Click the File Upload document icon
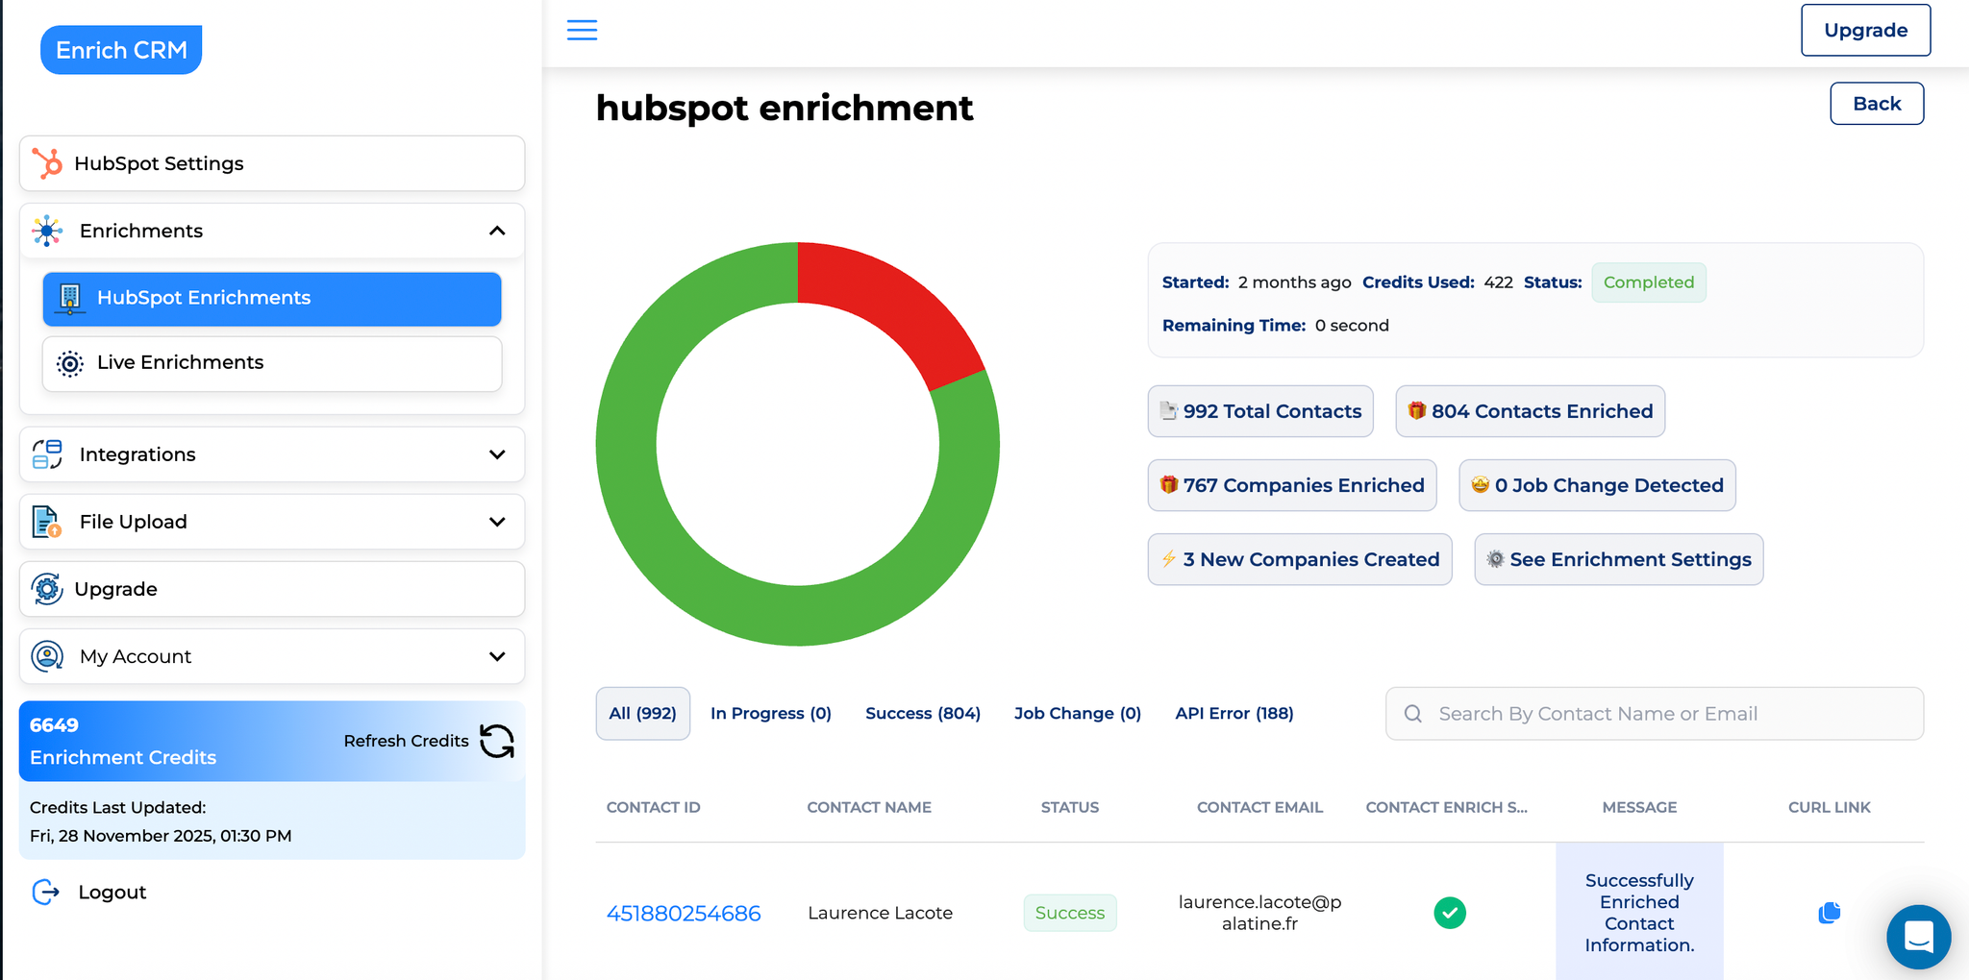The height and width of the screenshot is (980, 1969). tap(45, 522)
